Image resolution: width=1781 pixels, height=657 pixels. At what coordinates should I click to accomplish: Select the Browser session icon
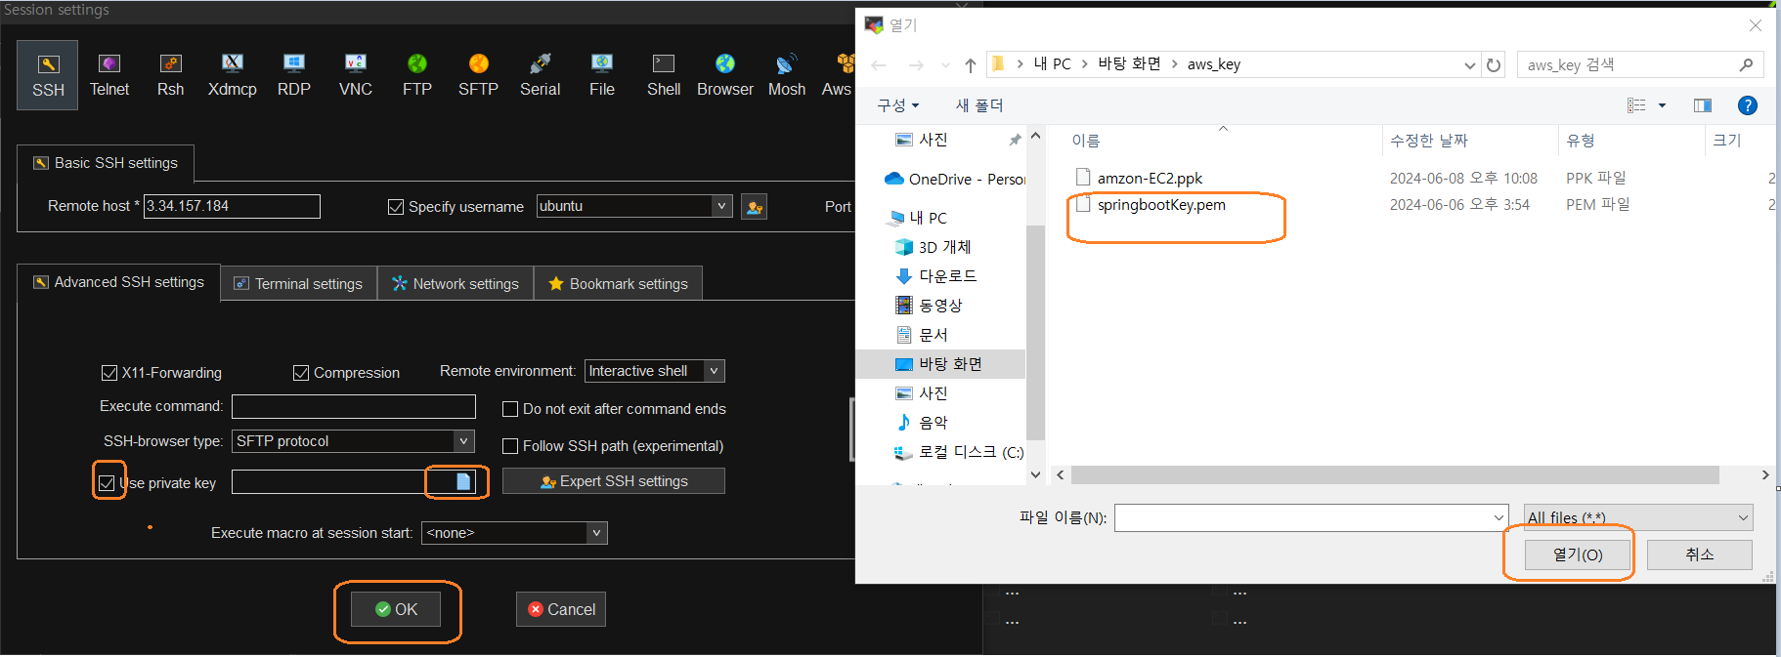[x=725, y=75]
